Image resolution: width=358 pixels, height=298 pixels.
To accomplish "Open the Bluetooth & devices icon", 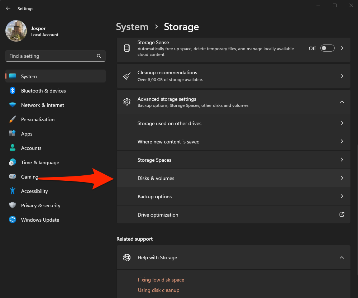I will pyautogui.click(x=13, y=91).
